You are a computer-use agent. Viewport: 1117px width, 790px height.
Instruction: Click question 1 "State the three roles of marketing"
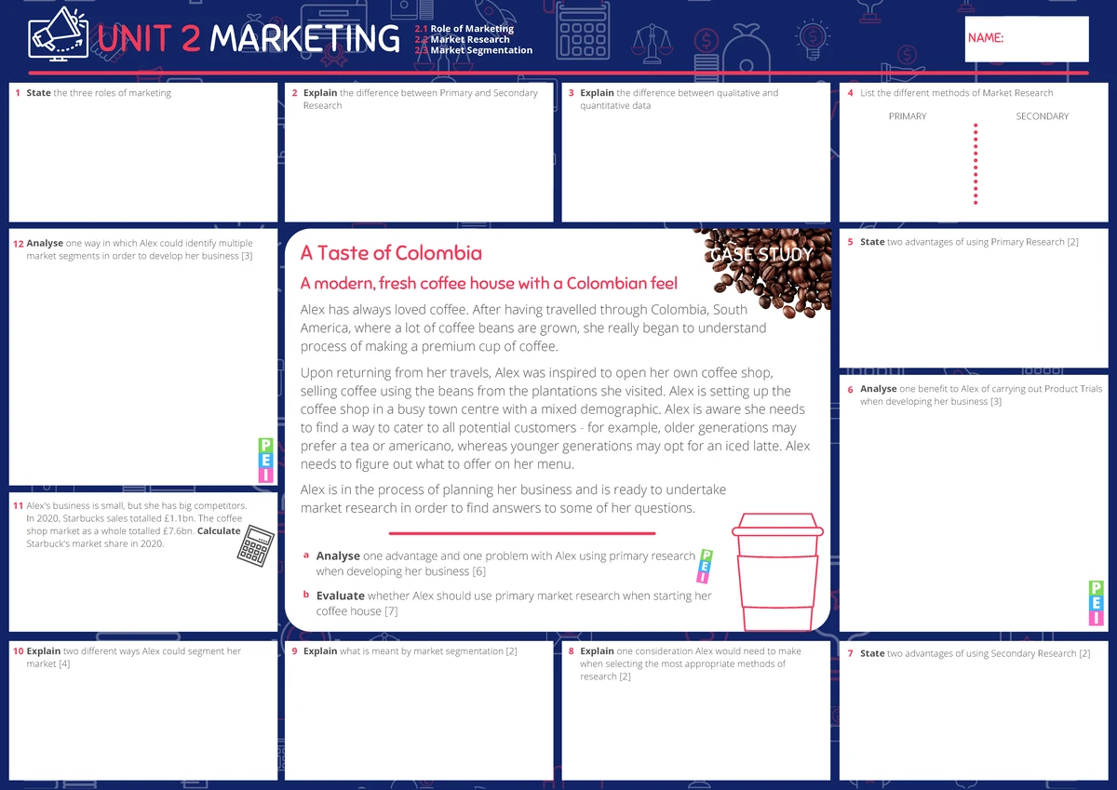coord(92,93)
